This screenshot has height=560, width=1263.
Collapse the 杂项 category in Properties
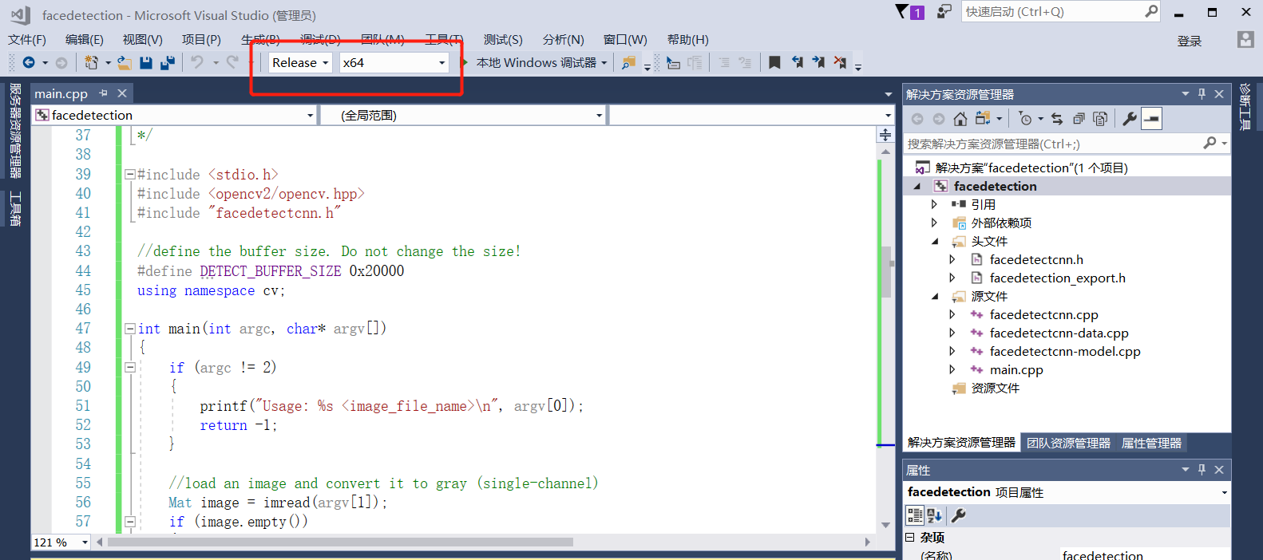[x=909, y=538]
